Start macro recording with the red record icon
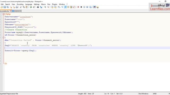 pyautogui.click(x=78, y=7)
